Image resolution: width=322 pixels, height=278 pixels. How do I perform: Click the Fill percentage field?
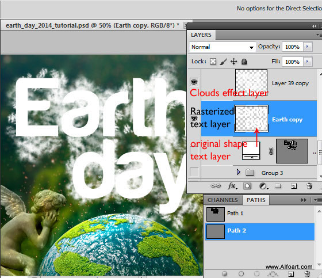pyautogui.click(x=292, y=62)
